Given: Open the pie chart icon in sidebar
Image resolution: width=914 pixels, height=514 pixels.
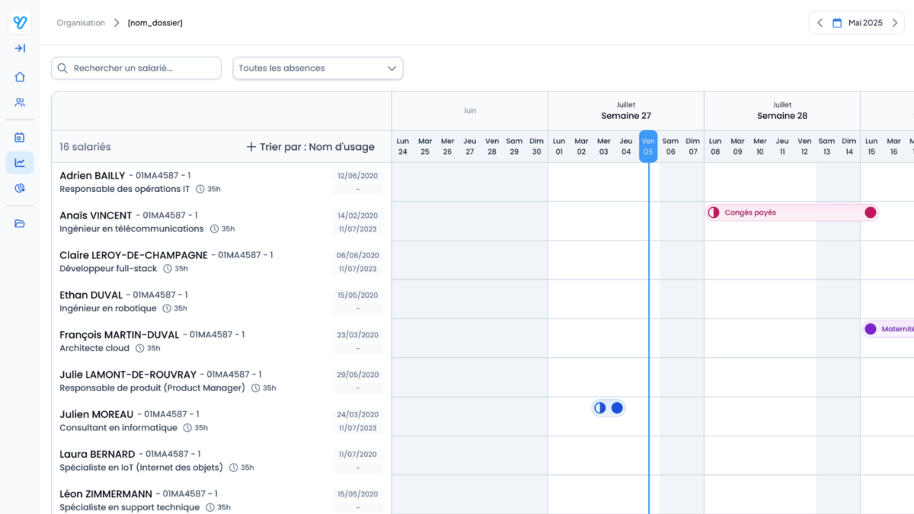Looking at the screenshot, I should click(x=20, y=188).
